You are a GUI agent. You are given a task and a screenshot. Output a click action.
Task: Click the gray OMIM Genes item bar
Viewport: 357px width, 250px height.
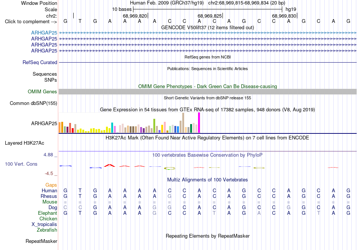(207, 91)
